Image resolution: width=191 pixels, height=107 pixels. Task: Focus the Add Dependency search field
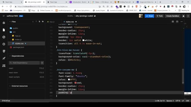click(24, 63)
